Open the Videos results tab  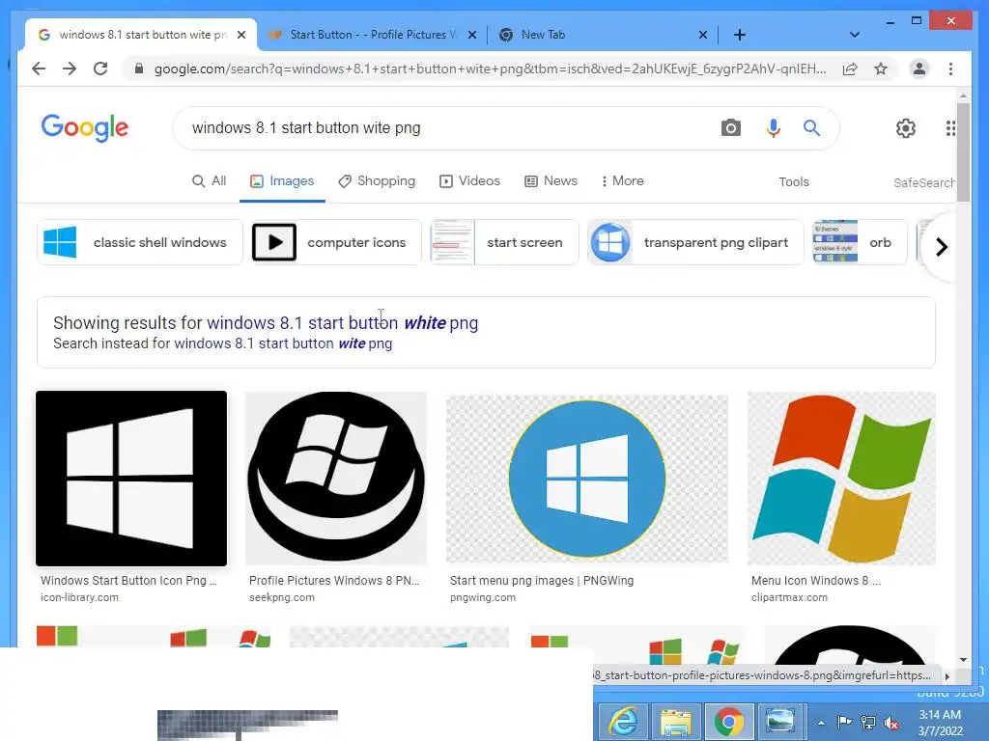[469, 181]
